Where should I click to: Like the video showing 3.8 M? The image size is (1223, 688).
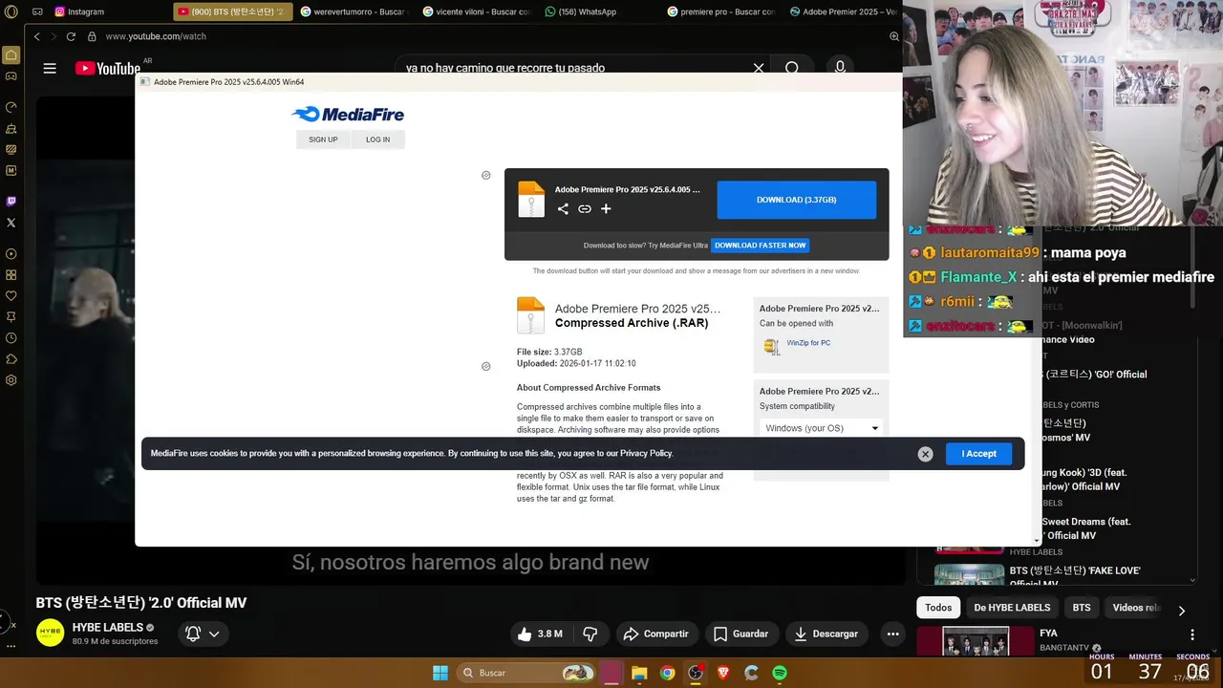point(540,634)
